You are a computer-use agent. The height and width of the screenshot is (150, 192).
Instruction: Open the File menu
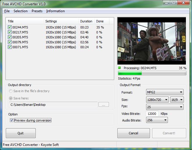pos(7,11)
